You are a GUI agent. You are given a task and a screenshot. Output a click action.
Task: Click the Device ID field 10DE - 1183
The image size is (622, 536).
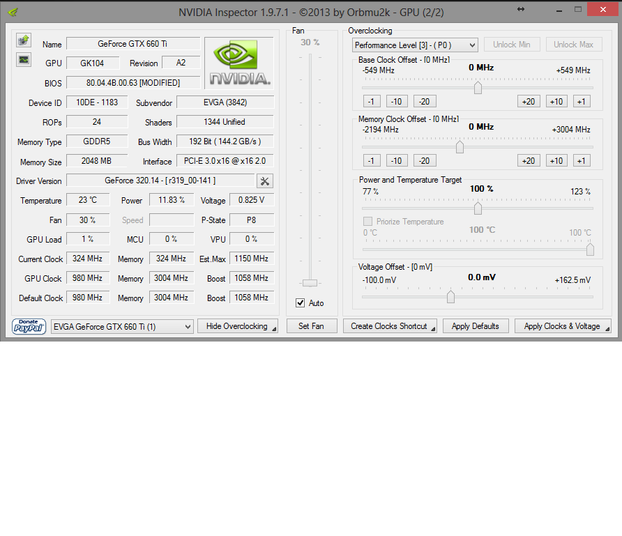coord(97,102)
